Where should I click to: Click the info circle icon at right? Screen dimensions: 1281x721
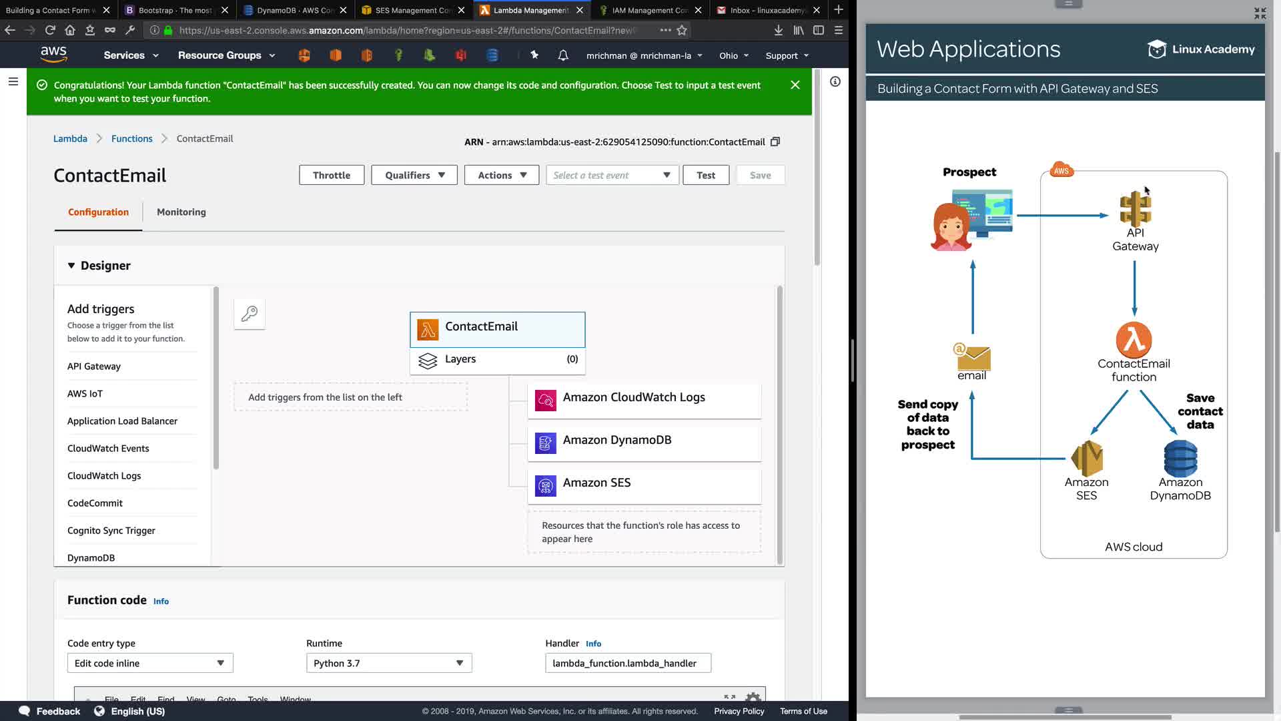coord(835,81)
